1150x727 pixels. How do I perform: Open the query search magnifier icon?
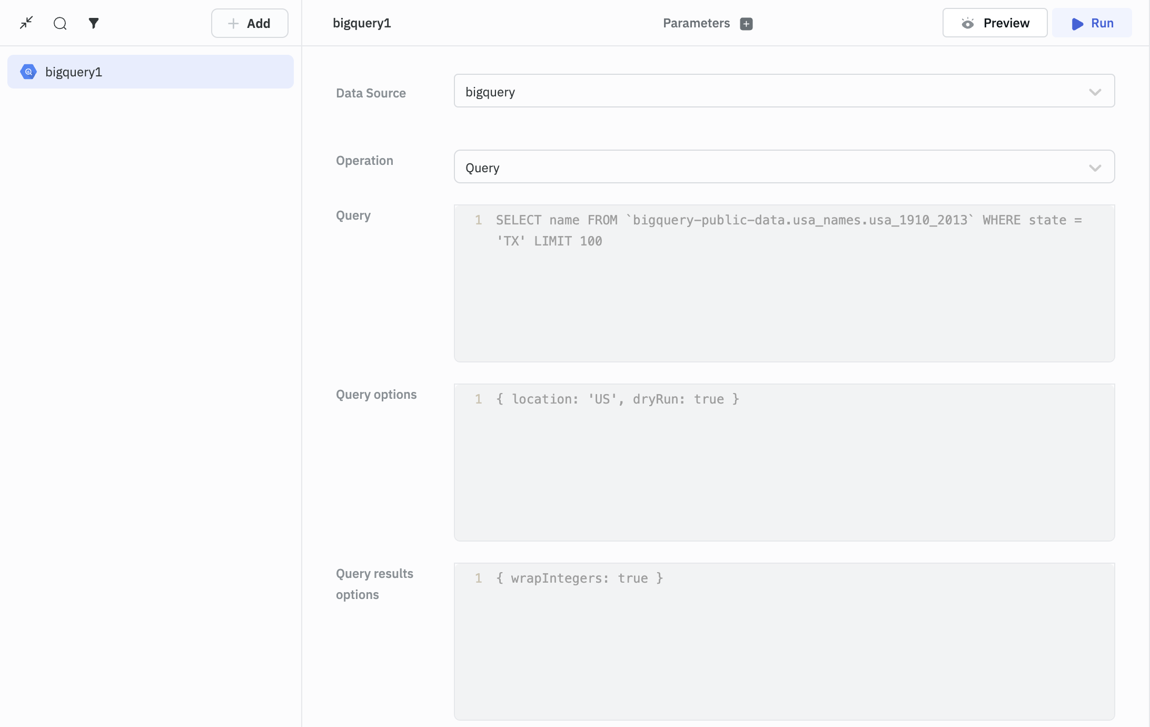(60, 23)
